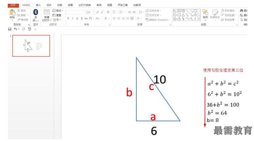The height and width of the screenshot is (141, 254).
Task: Open the Section dropdown
Action: pyautogui.click(x=57, y=20)
